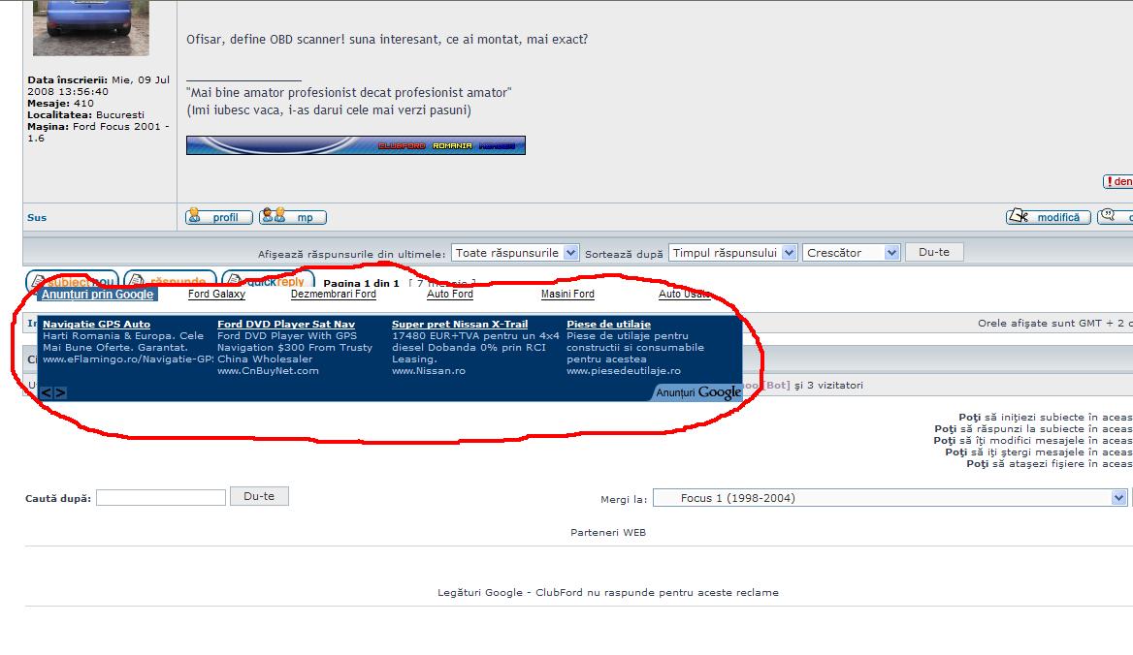Expand the Crescător order dropdown
Image resolution: width=1133 pixels, height=655 pixels.
[853, 253]
